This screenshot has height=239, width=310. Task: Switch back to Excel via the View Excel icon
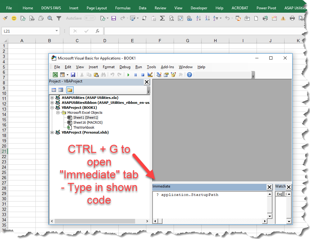(x=55, y=74)
